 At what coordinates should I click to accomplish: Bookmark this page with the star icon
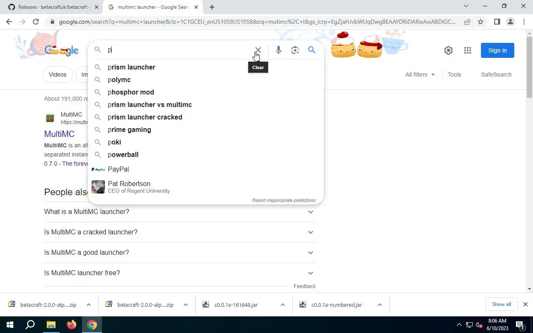point(481,22)
